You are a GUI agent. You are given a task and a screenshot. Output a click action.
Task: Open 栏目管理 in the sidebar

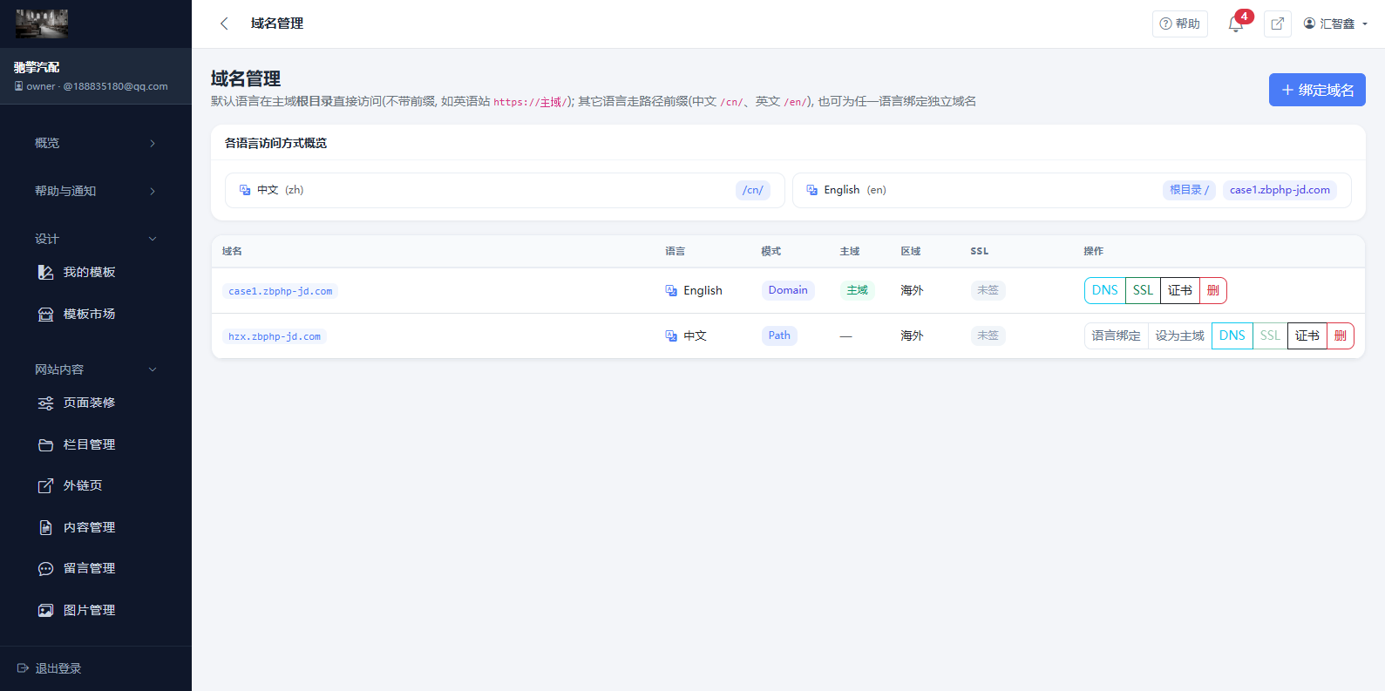[89, 445]
